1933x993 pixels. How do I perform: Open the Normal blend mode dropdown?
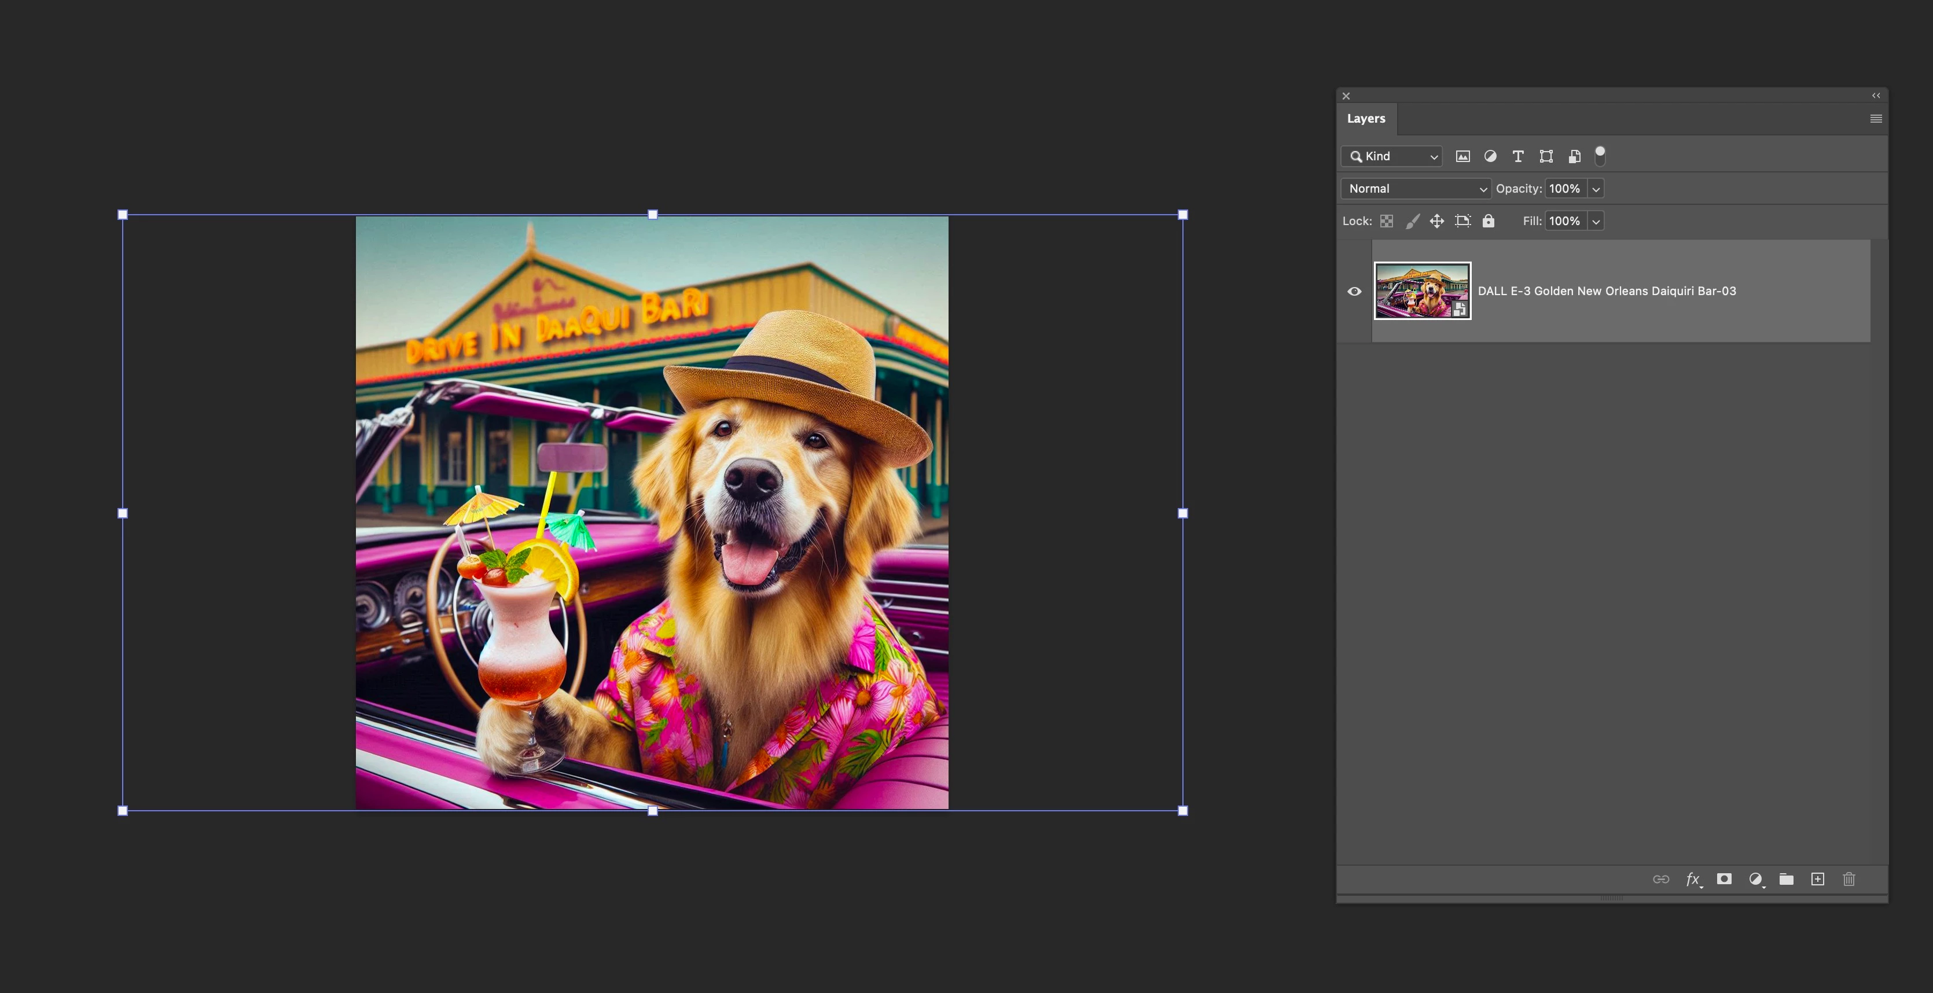pyautogui.click(x=1415, y=189)
